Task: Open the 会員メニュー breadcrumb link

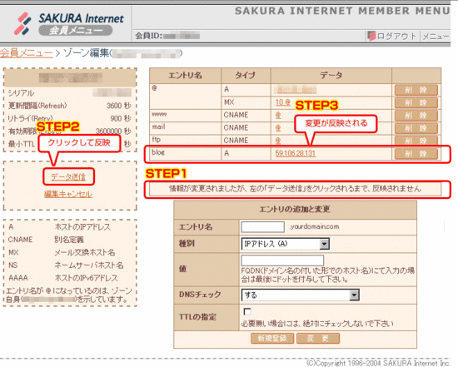Action: click(27, 53)
